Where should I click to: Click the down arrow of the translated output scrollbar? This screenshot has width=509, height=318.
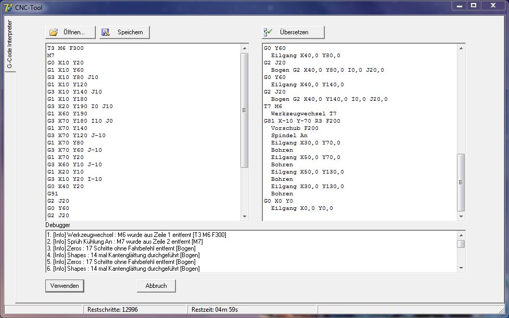[x=461, y=216]
